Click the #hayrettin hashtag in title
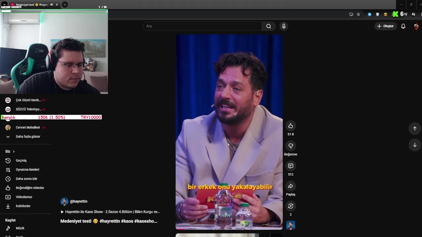The image size is (422, 237). 110,221
